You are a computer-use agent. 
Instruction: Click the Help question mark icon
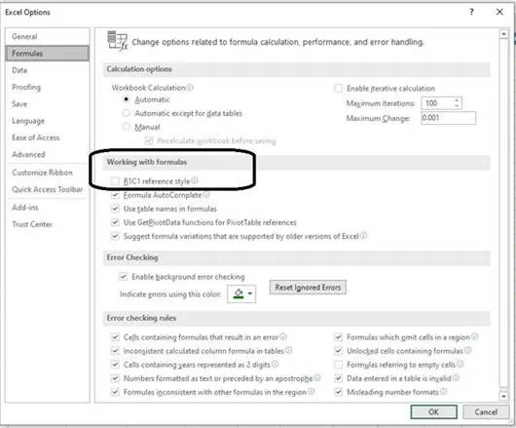pyautogui.click(x=471, y=12)
